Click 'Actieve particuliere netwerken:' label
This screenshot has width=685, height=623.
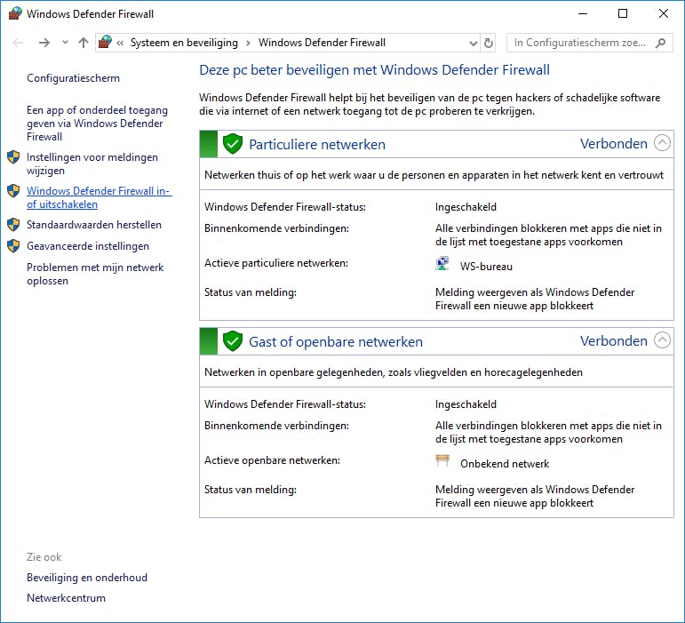[x=276, y=263]
